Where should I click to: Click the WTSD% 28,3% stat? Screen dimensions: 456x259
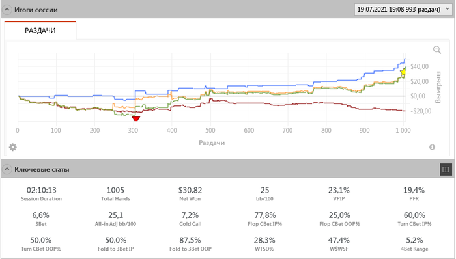(264, 244)
